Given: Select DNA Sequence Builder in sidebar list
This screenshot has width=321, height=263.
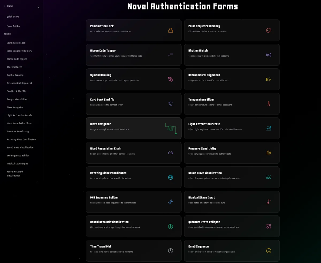Looking at the screenshot, I should coord(18,156).
